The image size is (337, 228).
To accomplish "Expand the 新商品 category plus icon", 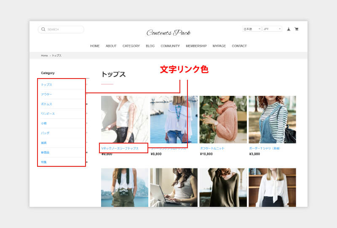I will pos(87,152).
